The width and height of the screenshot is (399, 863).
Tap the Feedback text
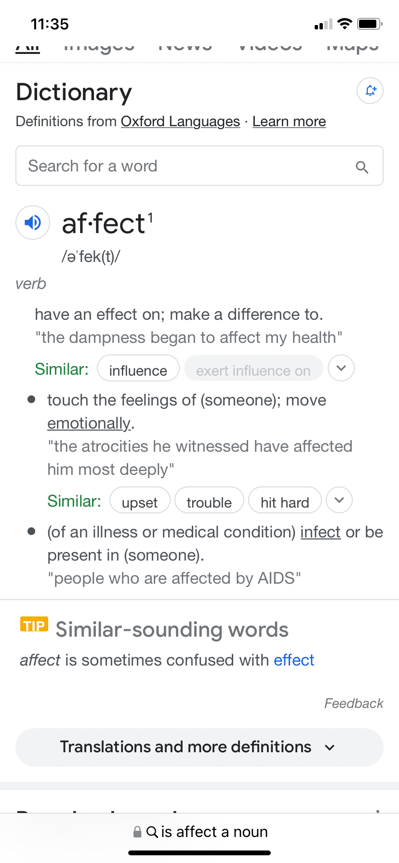pos(354,704)
